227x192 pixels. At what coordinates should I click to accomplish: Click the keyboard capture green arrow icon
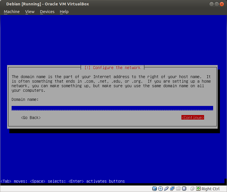[x=198, y=189]
